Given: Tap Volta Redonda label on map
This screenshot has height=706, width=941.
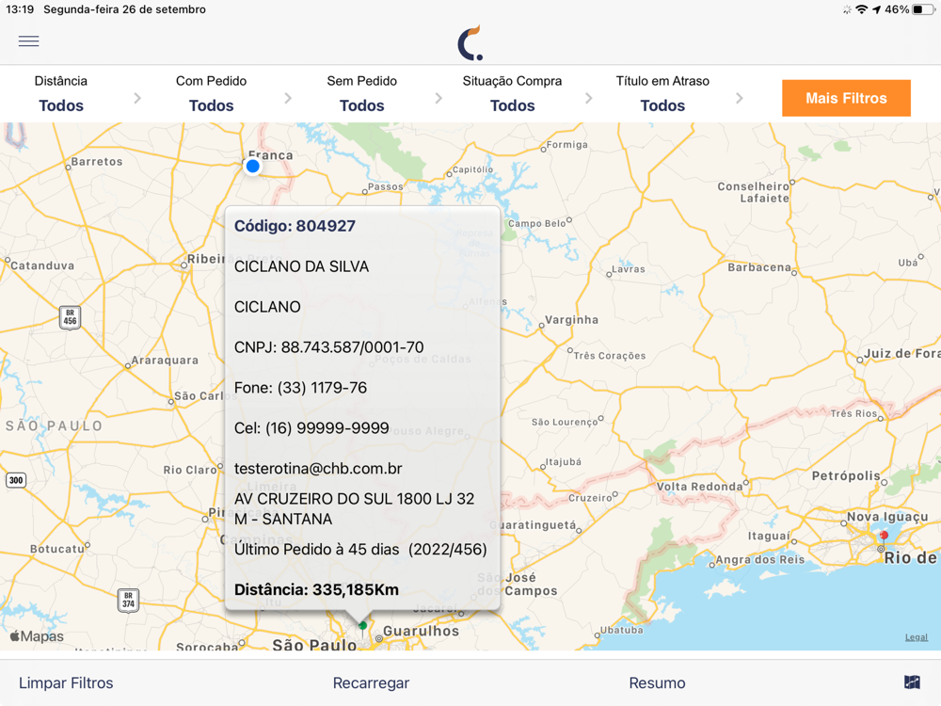Looking at the screenshot, I should [x=699, y=487].
